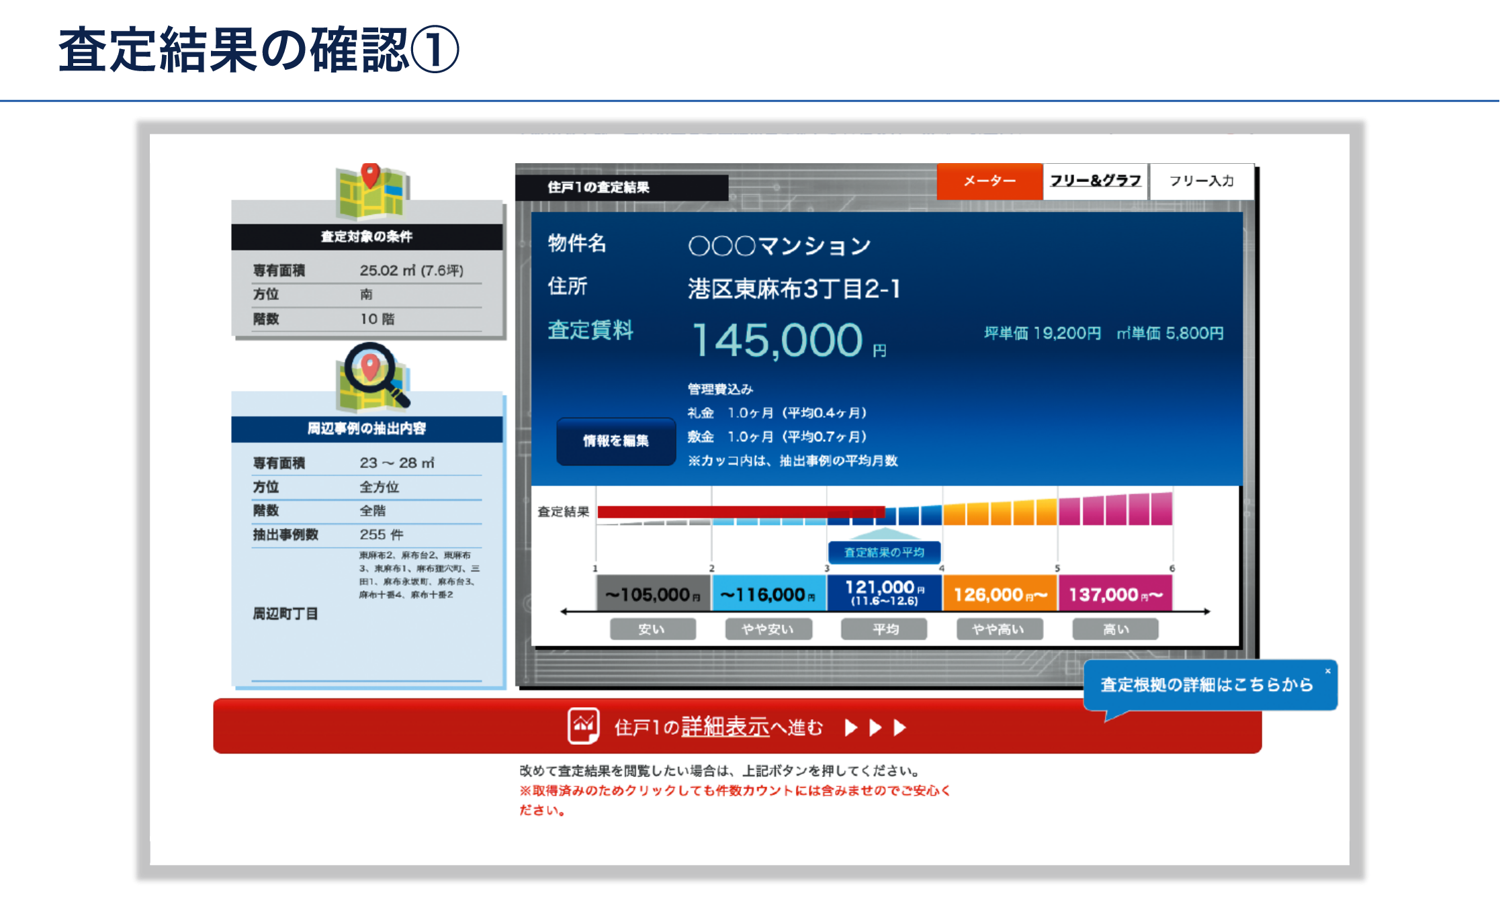The width and height of the screenshot is (1500, 916).
Task: Select the 平均 label button
Action: point(884,629)
